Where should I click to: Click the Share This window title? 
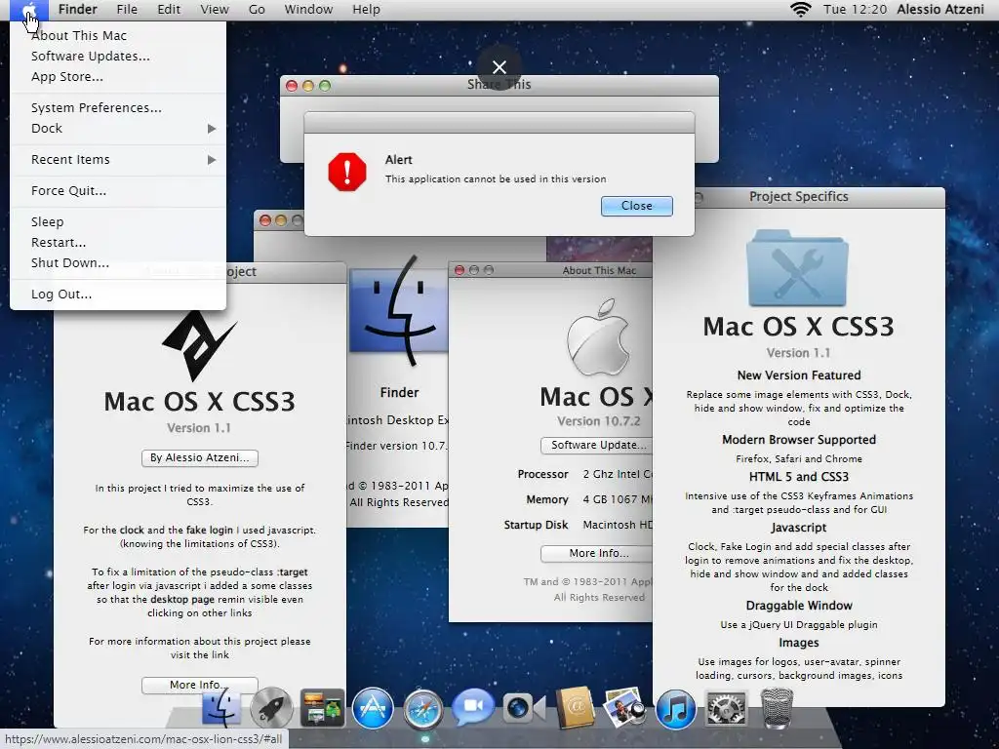(499, 84)
